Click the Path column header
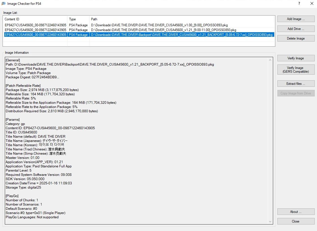 click(181, 19)
